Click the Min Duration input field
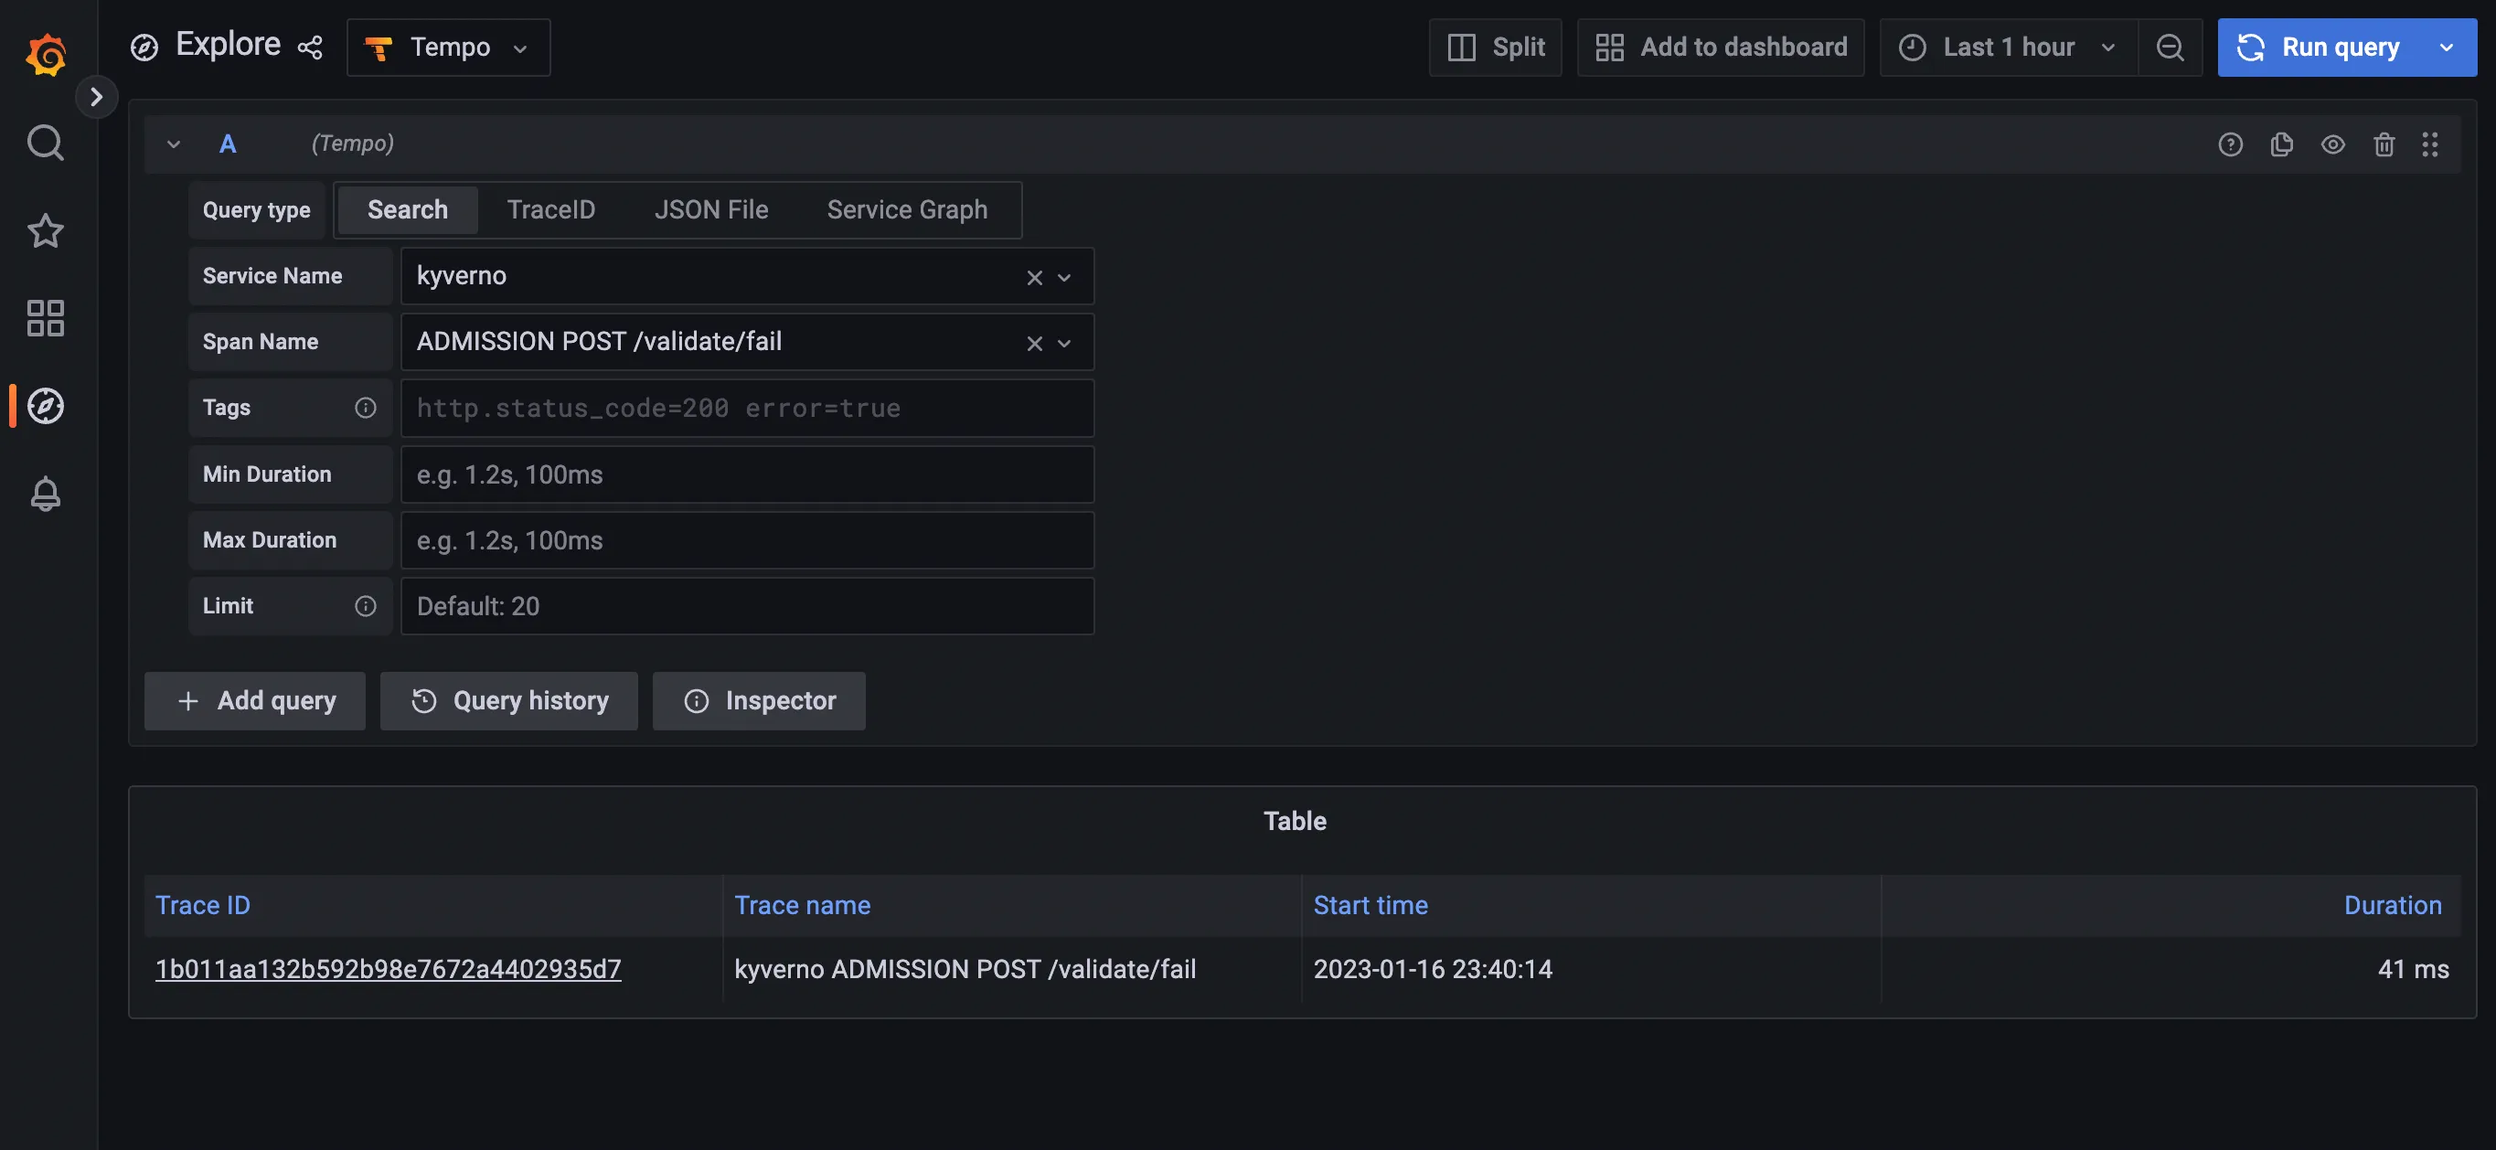 [746, 474]
